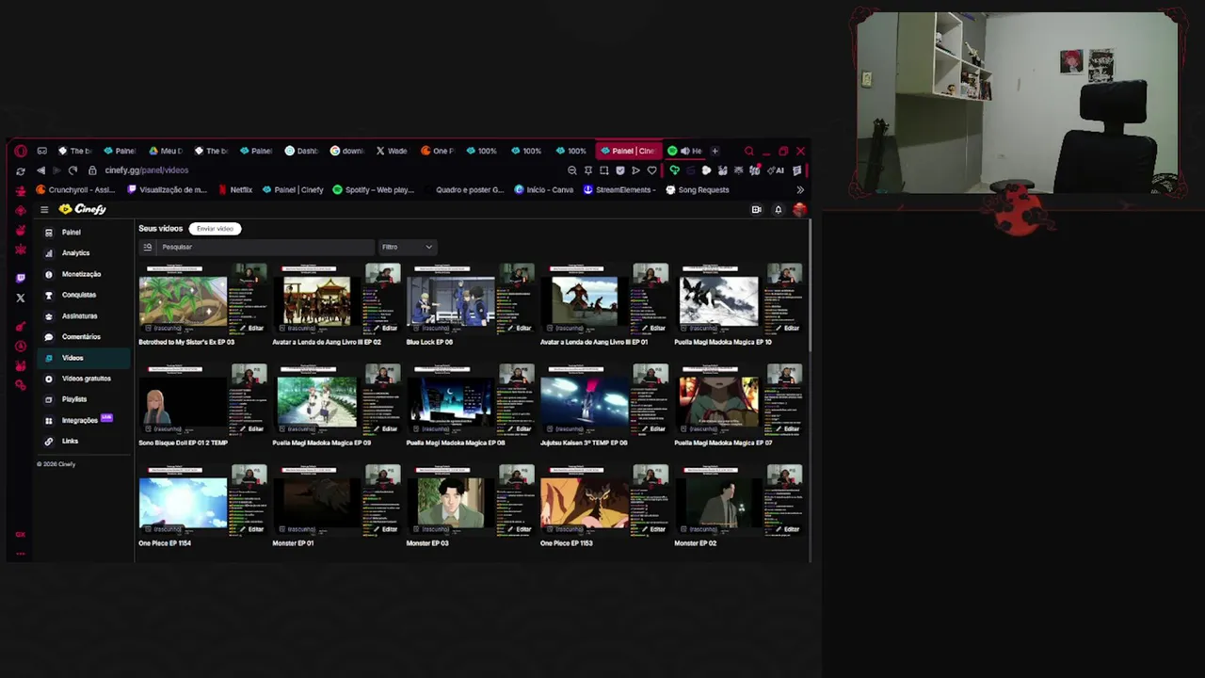Go back in browser history
The width and height of the screenshot is (1205, 678).
click(40, 170)
